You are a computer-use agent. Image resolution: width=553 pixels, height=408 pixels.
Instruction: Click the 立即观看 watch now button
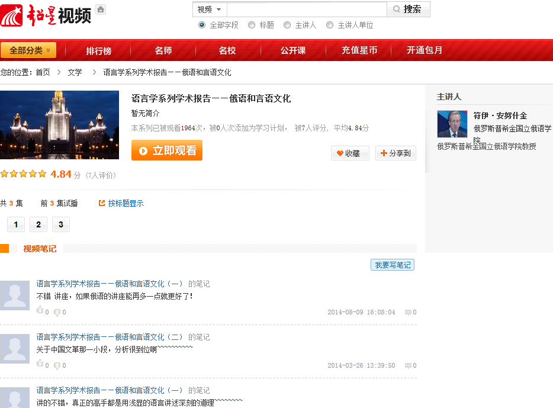[x=167, y=150]
